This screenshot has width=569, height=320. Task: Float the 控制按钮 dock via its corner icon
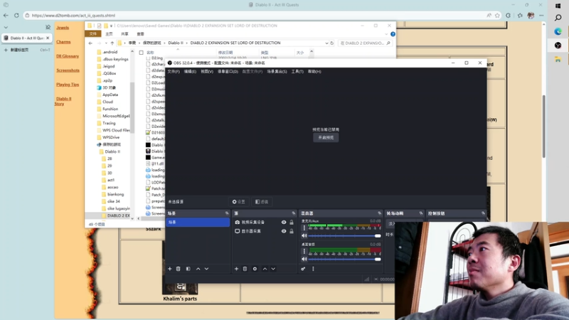[x=483, y=213]
